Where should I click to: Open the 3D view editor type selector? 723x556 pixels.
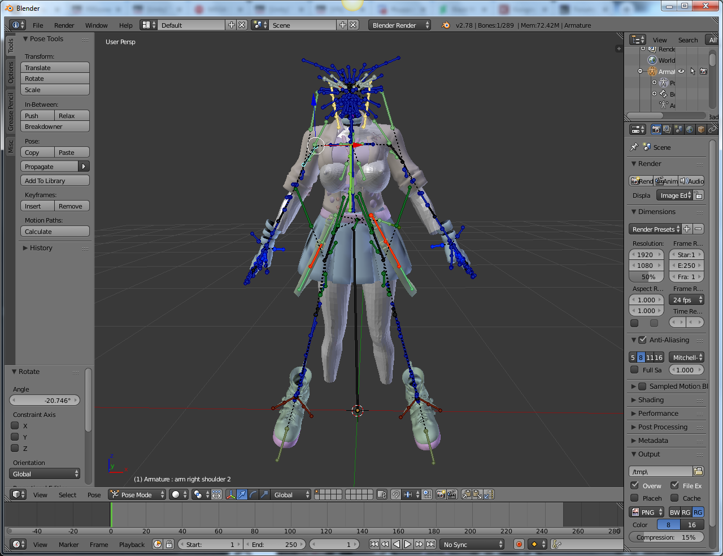coord(19,494)
